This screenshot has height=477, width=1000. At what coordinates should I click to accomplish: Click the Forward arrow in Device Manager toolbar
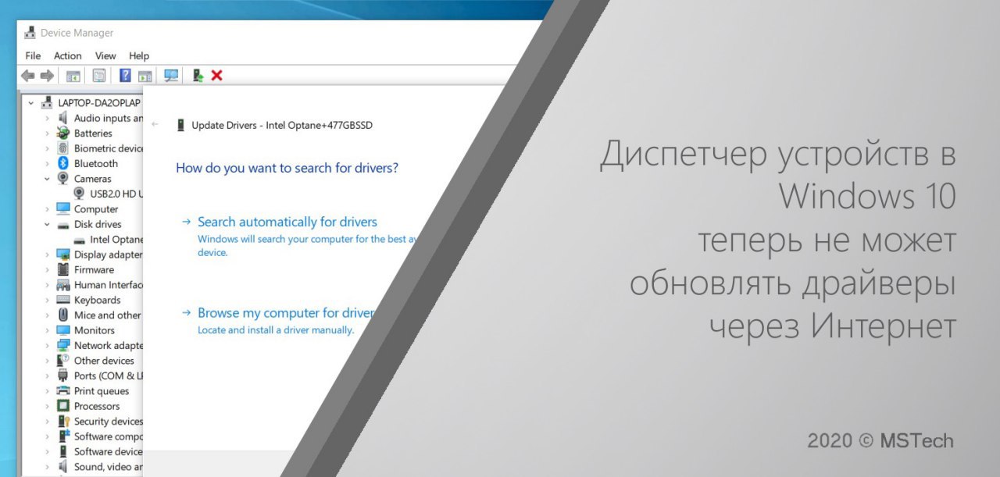[47, 76]
